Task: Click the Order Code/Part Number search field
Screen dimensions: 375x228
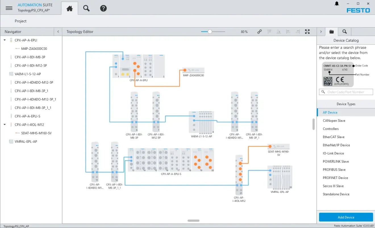Action: [x=346, y=92]
